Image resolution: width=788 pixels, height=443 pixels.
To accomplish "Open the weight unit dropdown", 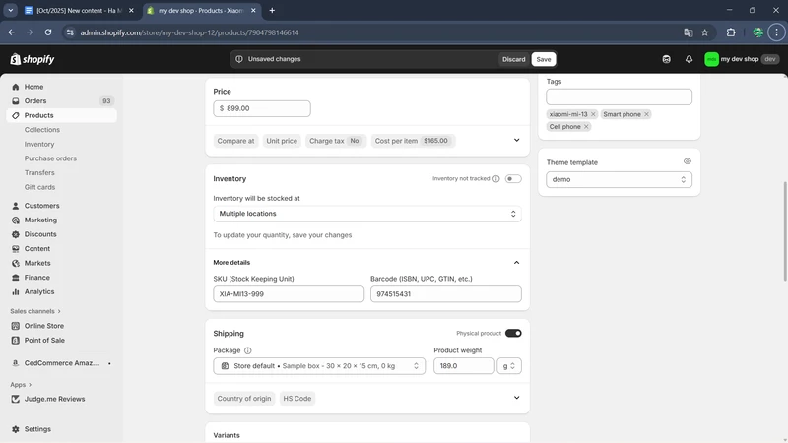I will coord(509,366).
